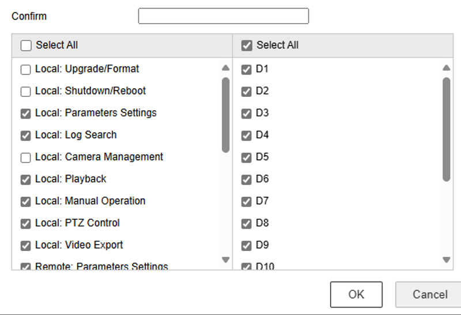461x315 pixels.
Task: Enable Local: Upgrade/Format permission
Action: [x=25, y=70]
